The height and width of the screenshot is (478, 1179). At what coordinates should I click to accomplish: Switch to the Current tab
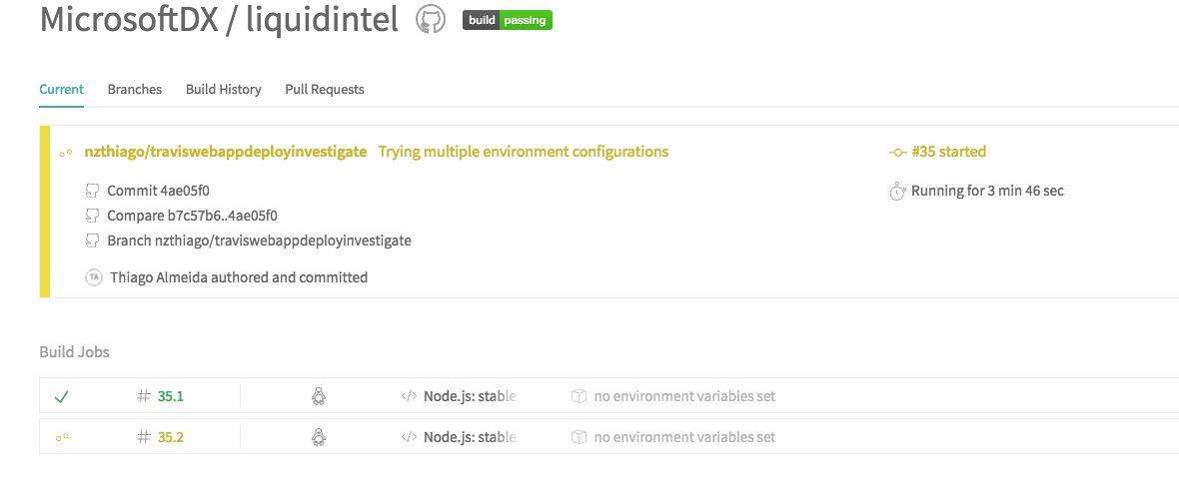click(x=62, y=89)
